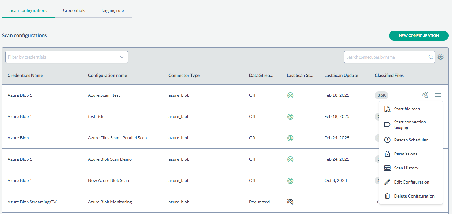Choose Start connection tagging option
The image size is (452, 214).
410,124
